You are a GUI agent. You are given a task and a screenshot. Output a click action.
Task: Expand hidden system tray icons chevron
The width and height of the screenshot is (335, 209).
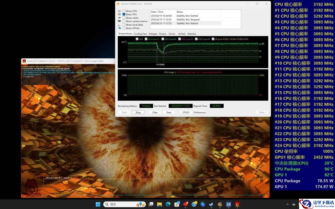[287, 204]
